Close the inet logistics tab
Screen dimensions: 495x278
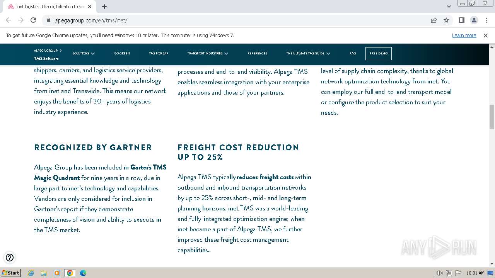pos(90,7)
